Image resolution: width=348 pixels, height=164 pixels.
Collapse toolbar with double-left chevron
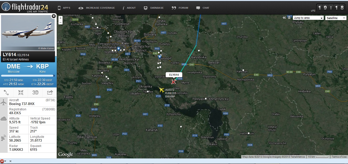[x=284, y=18]
